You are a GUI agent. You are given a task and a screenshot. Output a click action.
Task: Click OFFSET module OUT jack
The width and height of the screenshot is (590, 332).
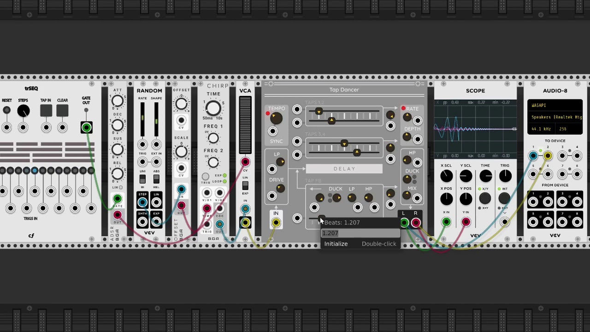[181, 206]
